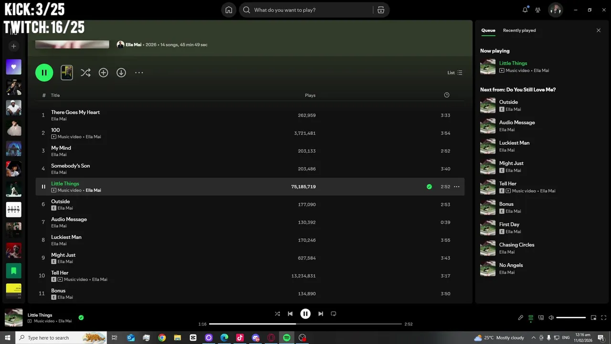Mute with the speaker icon

pos(551,318)
